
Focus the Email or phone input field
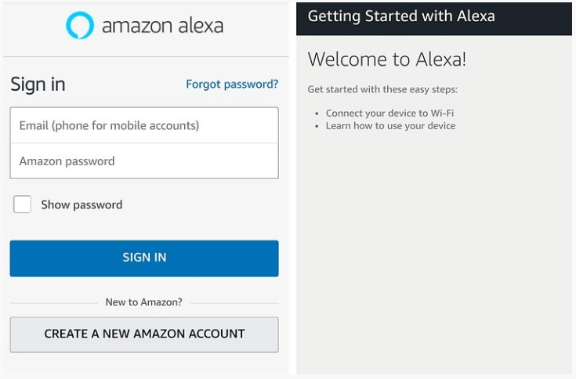tap(144, 125)
